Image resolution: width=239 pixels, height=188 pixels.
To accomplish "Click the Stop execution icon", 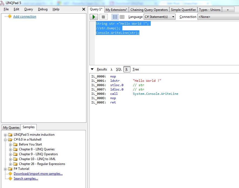I will (x=103, y=17).
